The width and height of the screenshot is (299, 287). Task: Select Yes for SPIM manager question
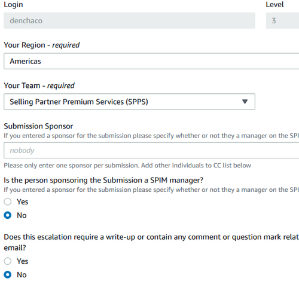(8, 201)
